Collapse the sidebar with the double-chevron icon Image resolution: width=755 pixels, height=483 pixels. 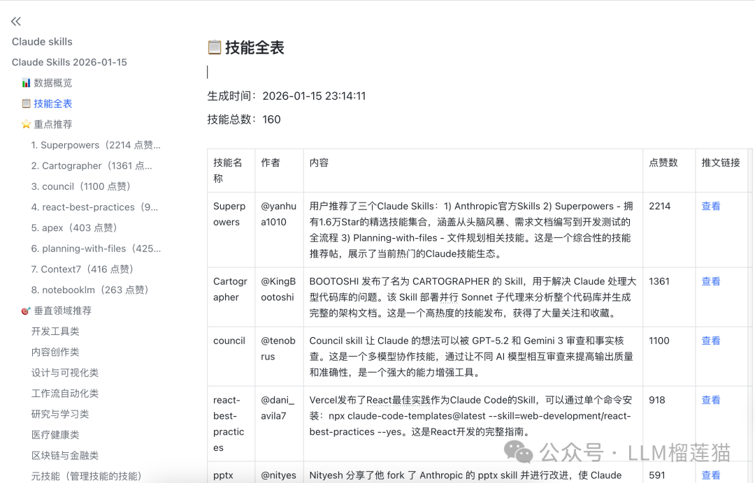coord(15,21)
